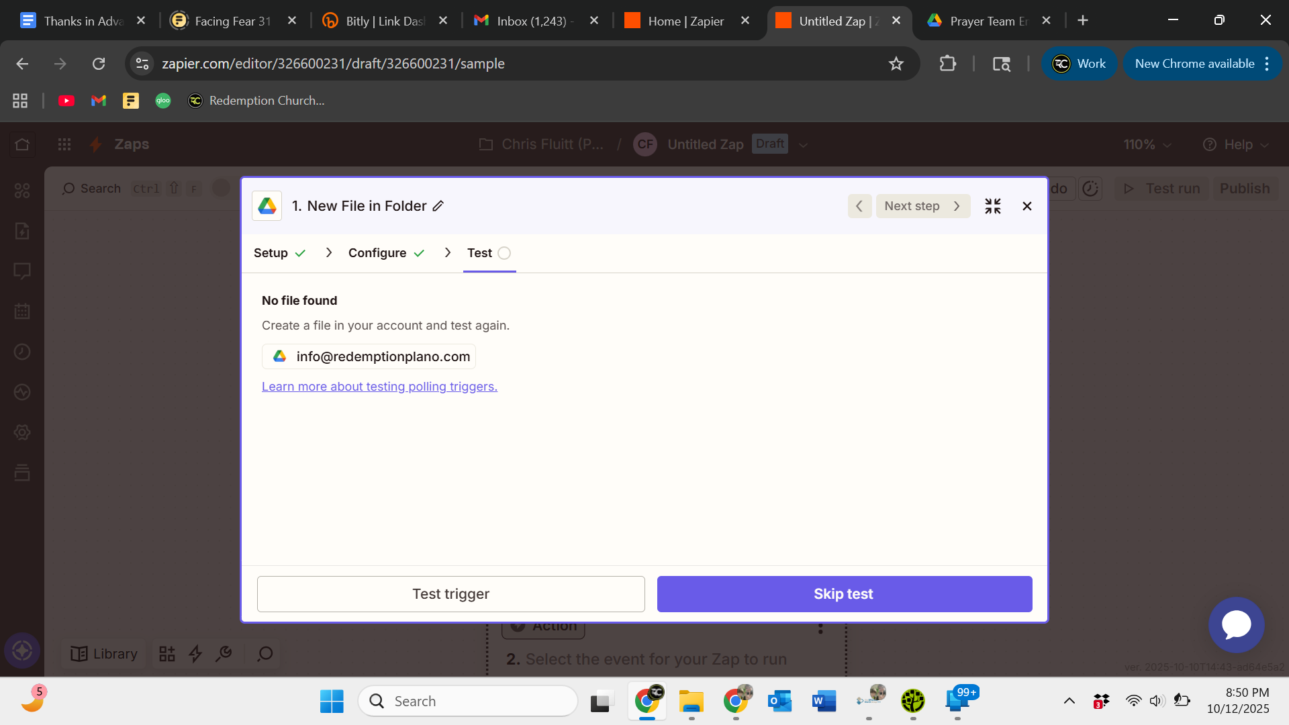Expand the Next step button

click(x=922, y=206)
